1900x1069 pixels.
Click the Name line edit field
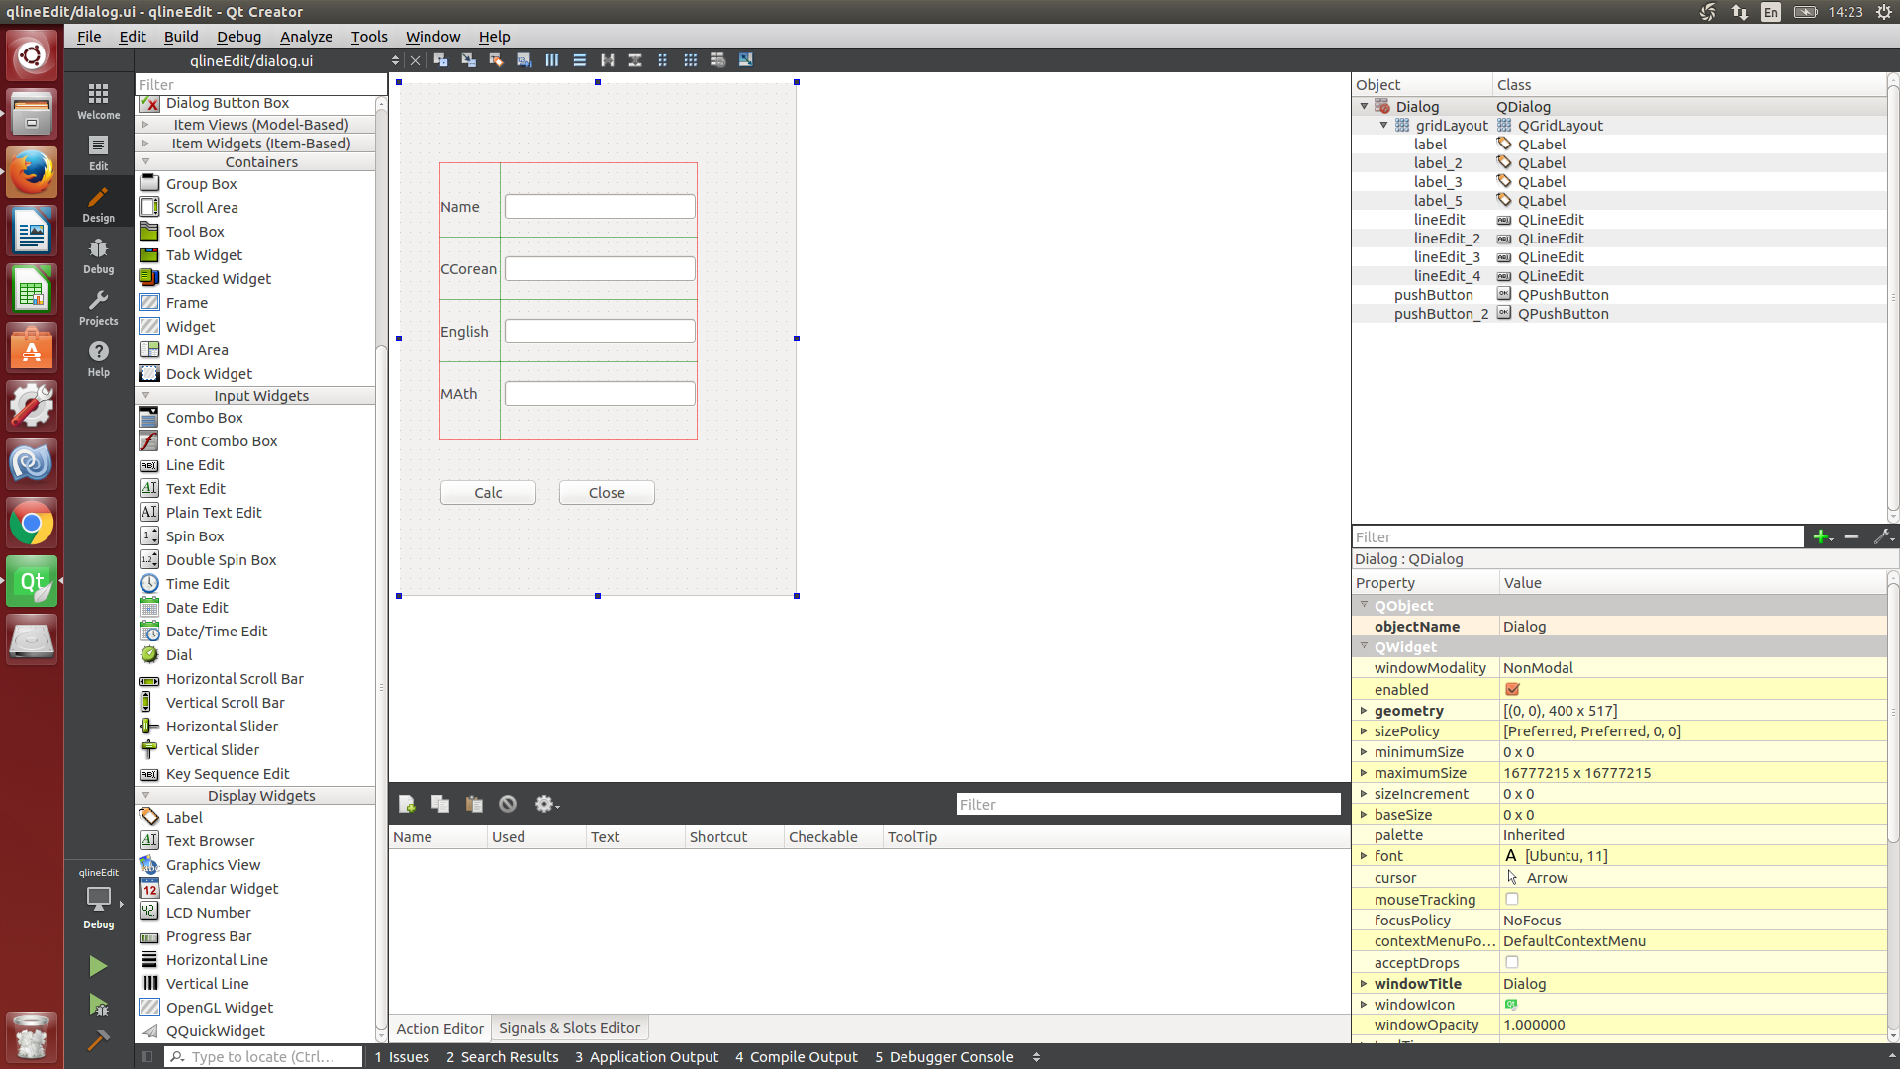(600, 207)
